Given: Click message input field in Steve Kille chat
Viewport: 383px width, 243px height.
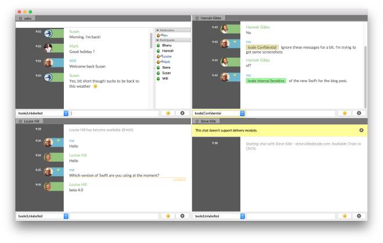Looking at the screenshot, I should point(291,216).
